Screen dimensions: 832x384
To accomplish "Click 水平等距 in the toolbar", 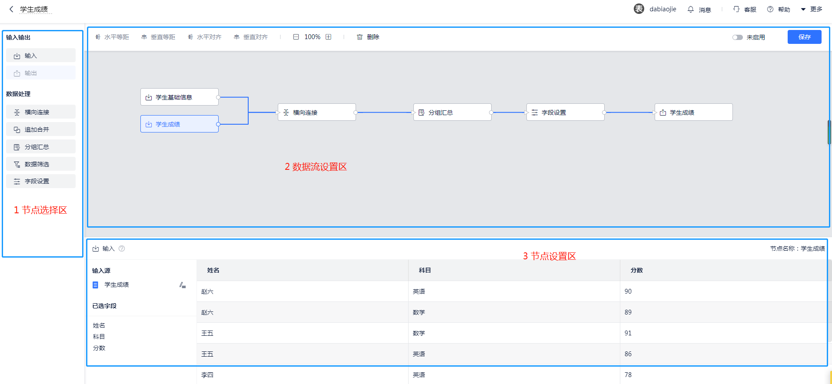I will tap(112, 37).
